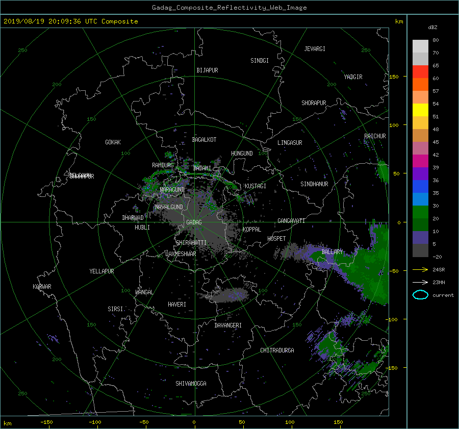Screen dimensions: 459x429
Task: Select the red 60 dBZ color swatch
Action: click(x=420, y=72)
